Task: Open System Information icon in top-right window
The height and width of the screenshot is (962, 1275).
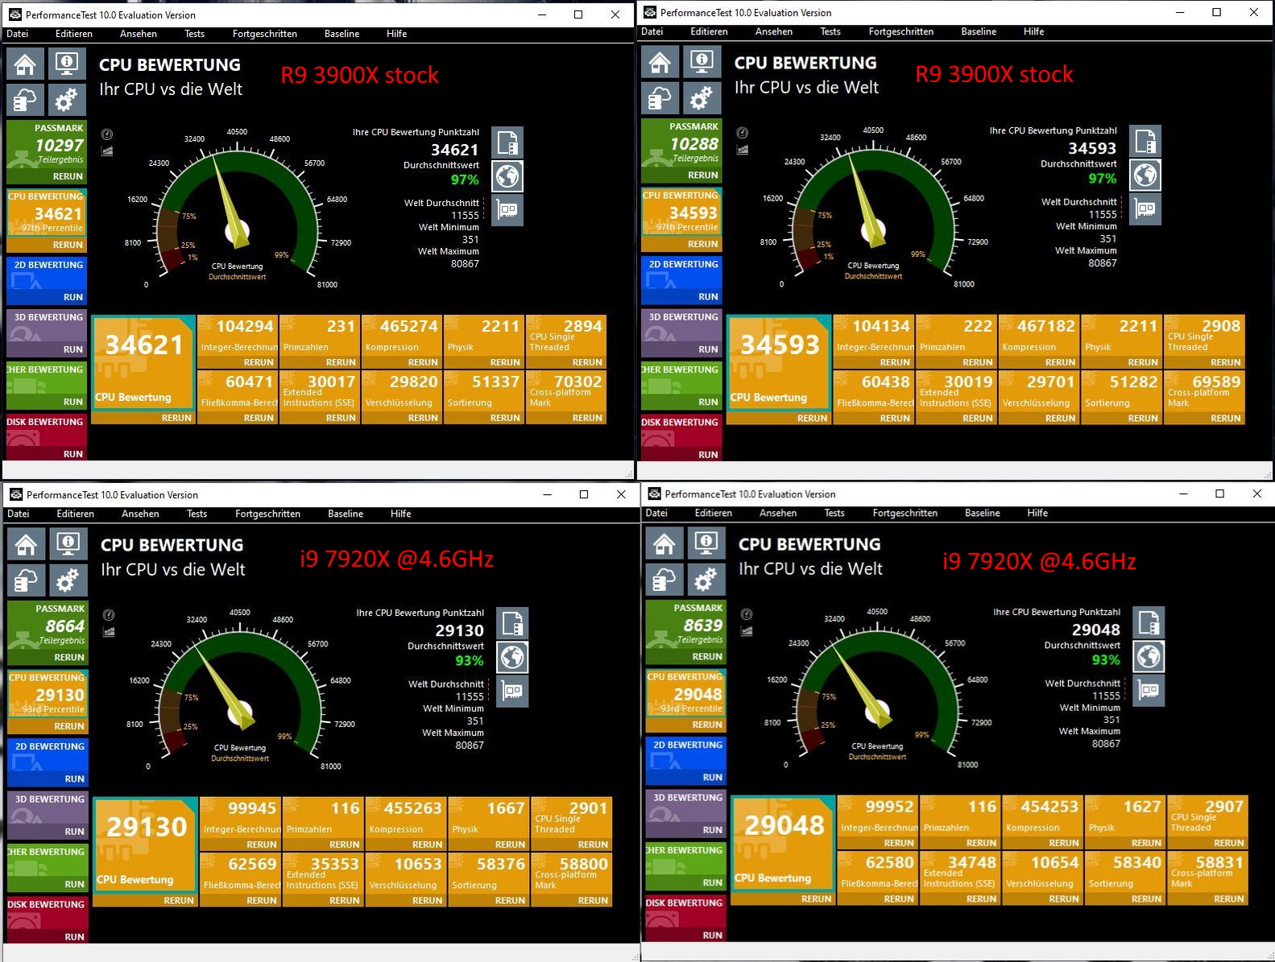Action: [x=702, y=62]
